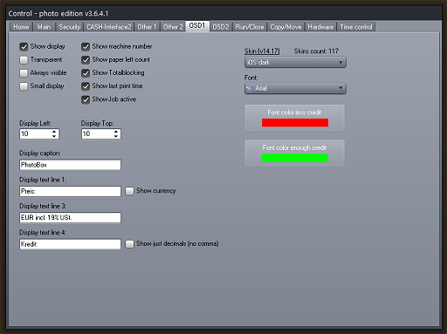Increase the Display Top value

coord(116,132)
